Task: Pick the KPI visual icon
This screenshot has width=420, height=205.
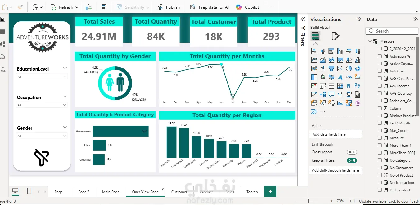Action: tap(314, 86)
